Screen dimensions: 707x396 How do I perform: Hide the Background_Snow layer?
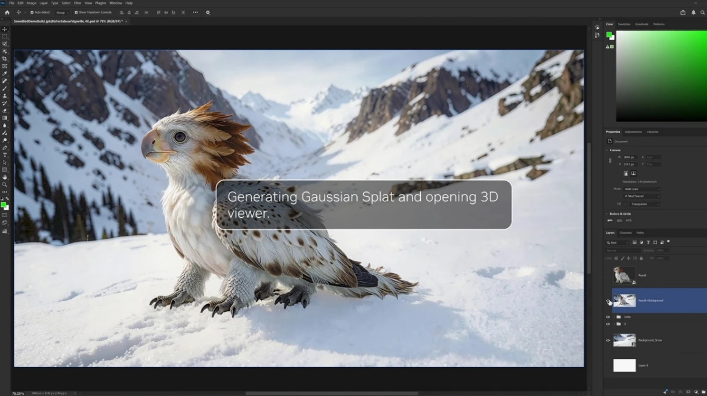608,340
